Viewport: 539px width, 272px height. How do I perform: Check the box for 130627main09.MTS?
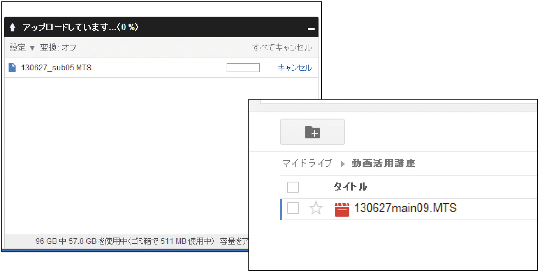click(x=293, y=208)
